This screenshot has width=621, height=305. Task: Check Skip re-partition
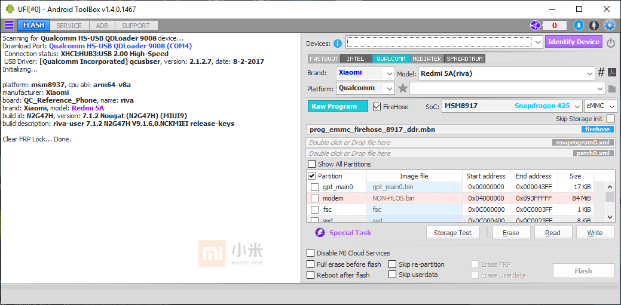(x=393, y=264)
